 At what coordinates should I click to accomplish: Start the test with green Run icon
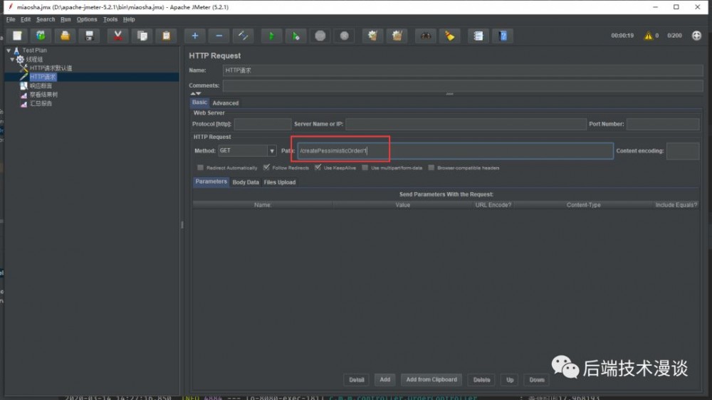271,36
